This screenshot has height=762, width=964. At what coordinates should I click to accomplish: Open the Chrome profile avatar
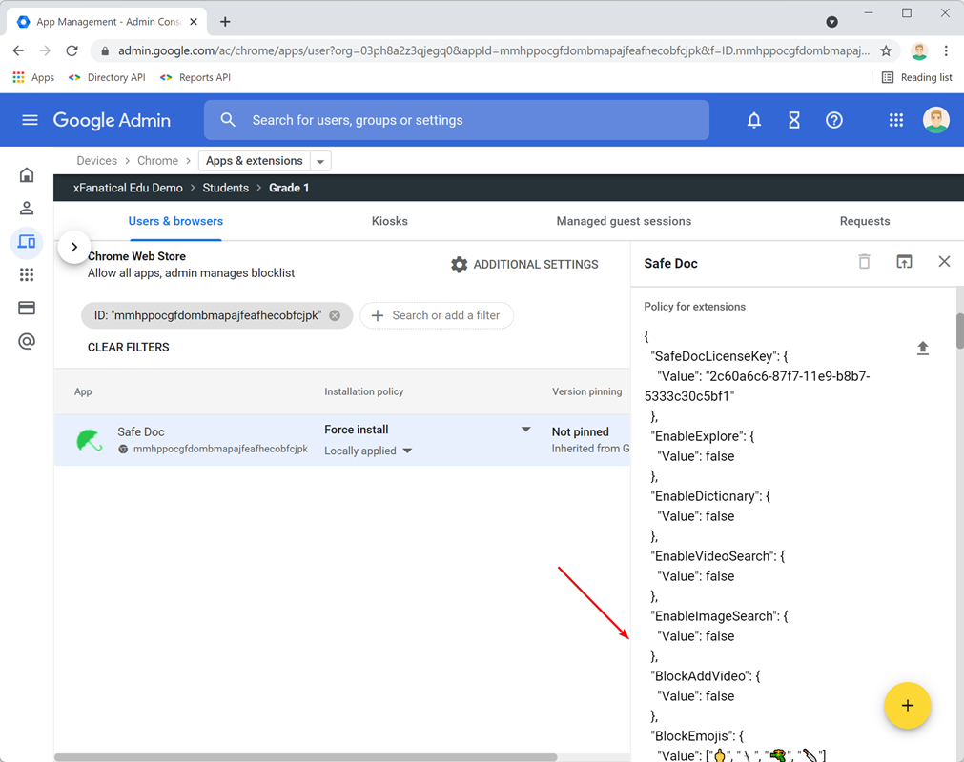point(918,51)
